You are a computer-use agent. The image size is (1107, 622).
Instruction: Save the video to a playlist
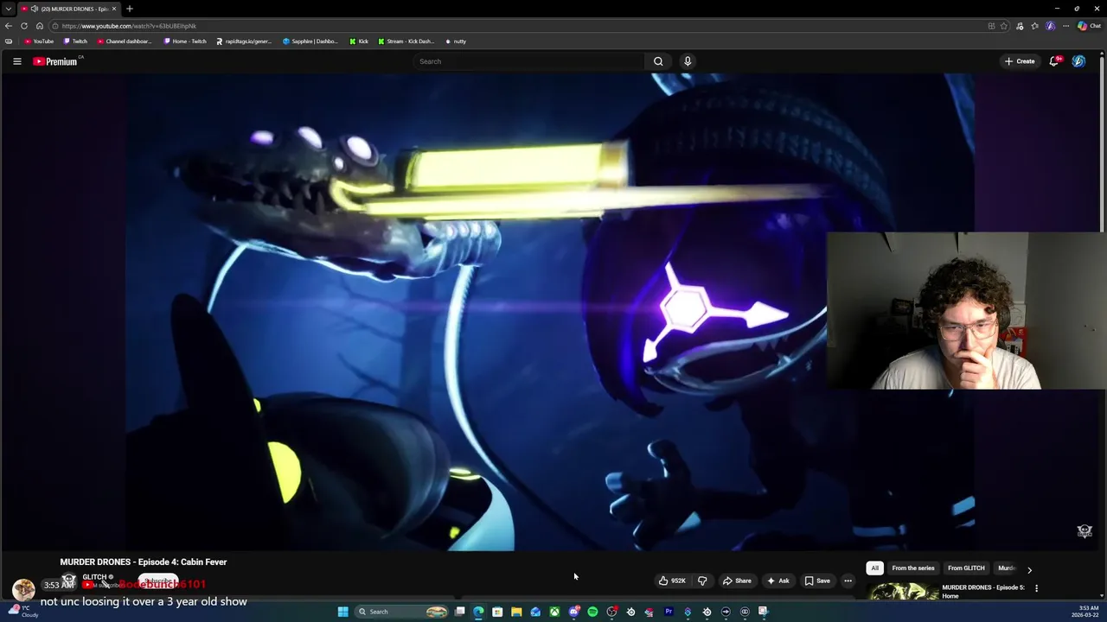click(x=817, y=581)
